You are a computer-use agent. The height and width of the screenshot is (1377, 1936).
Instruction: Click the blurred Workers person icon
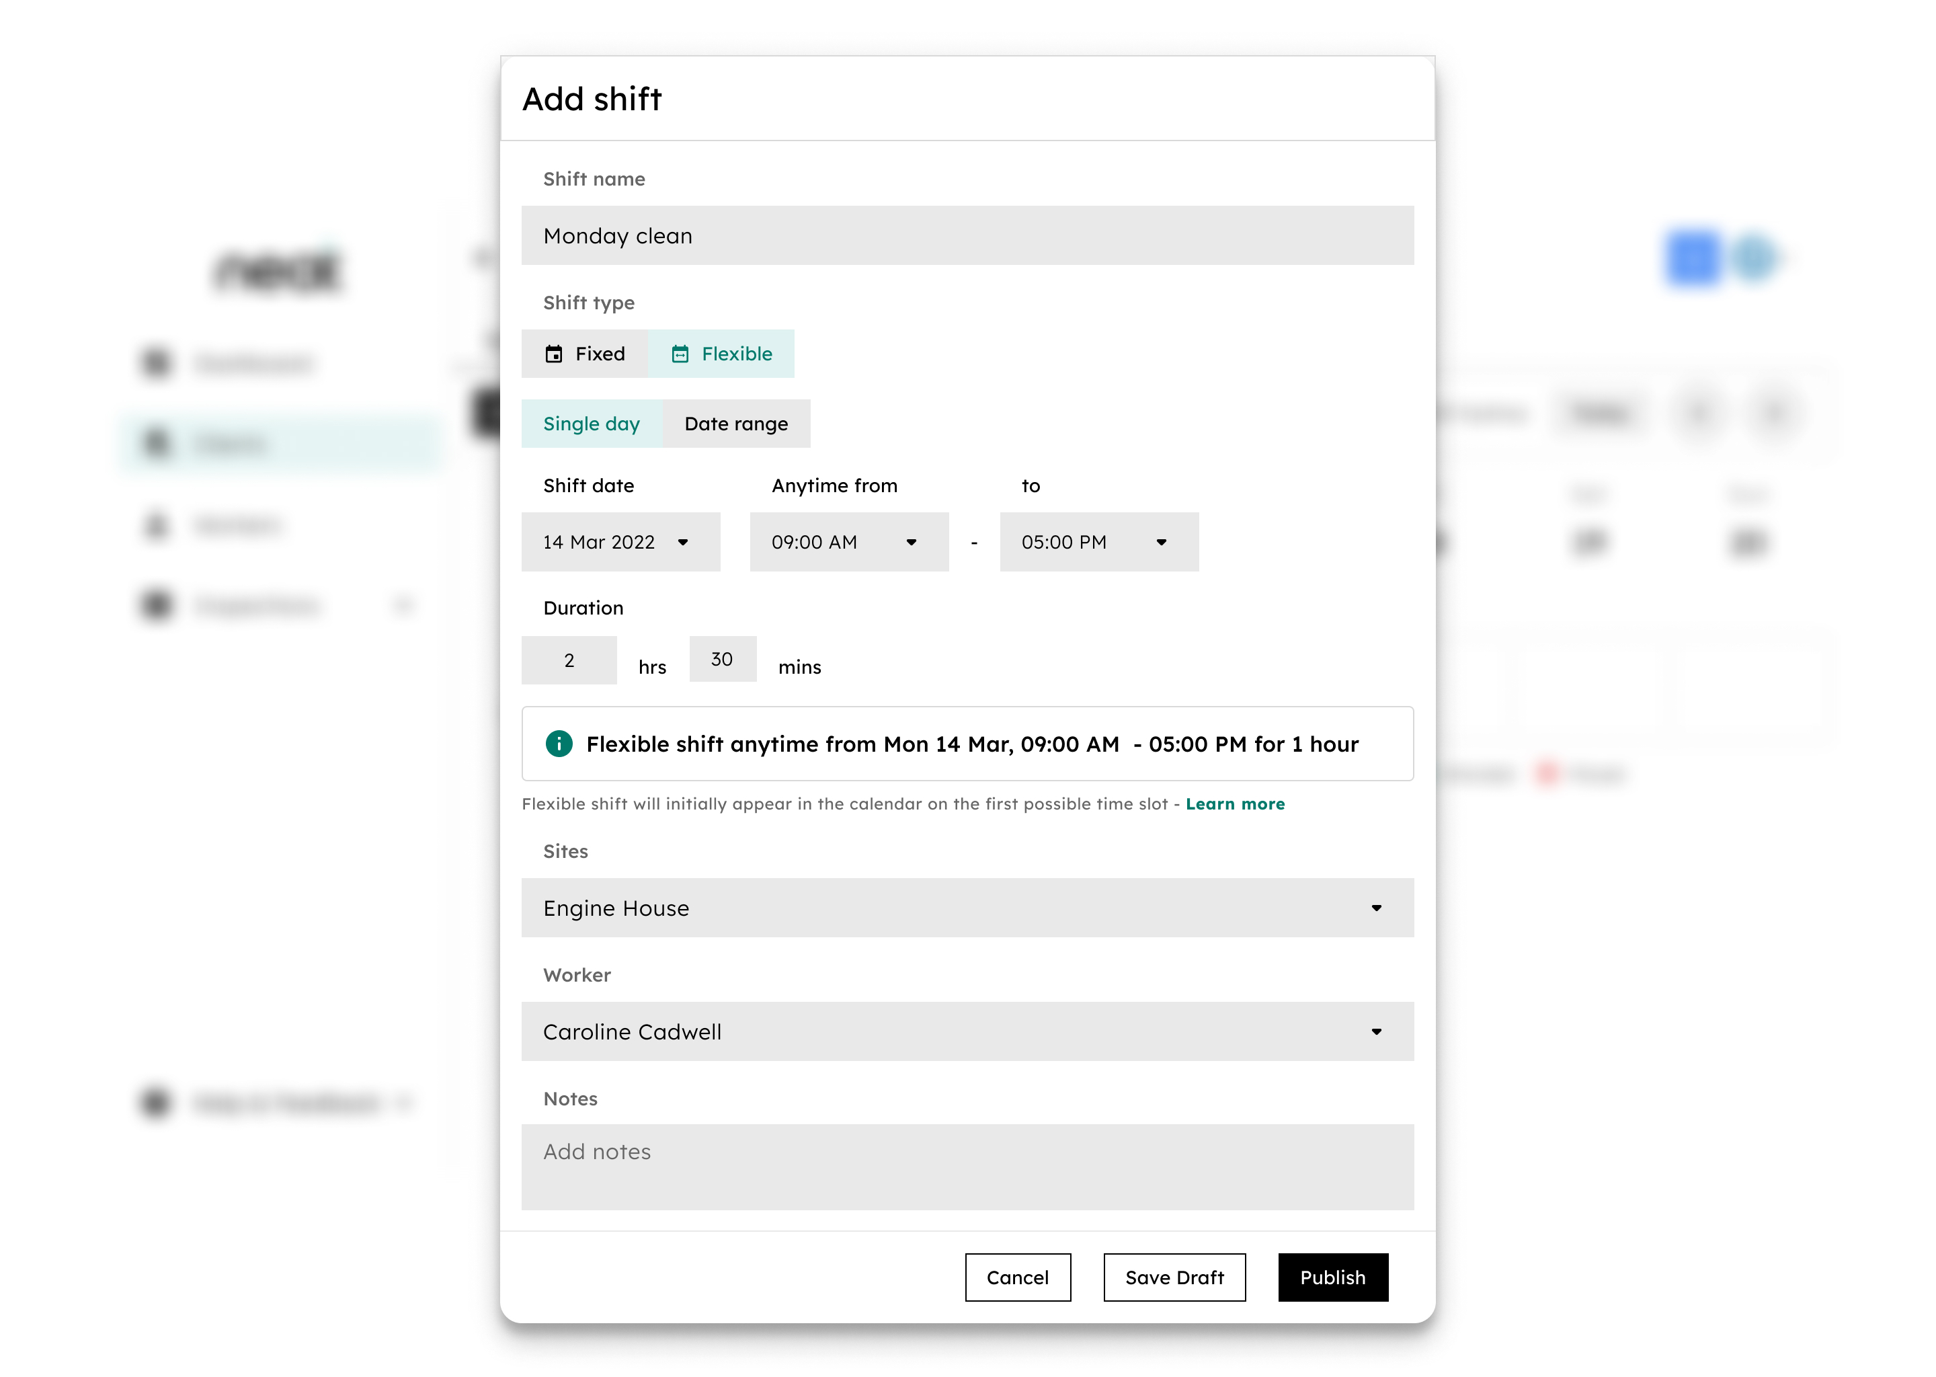pyautogui.click(x=156, y=525)
